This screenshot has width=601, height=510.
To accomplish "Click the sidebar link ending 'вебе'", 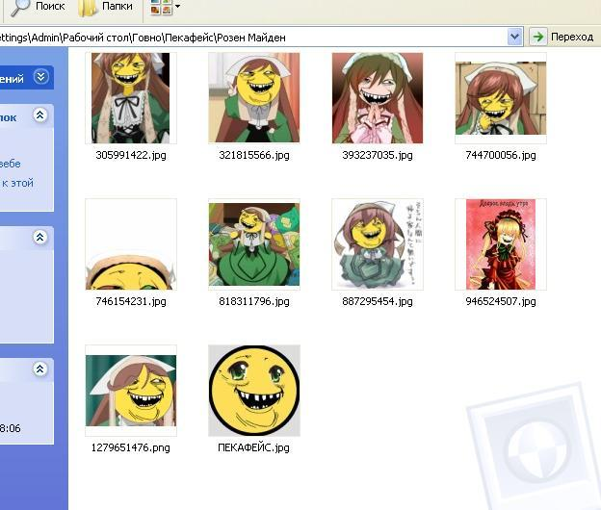I will (11, 164).
